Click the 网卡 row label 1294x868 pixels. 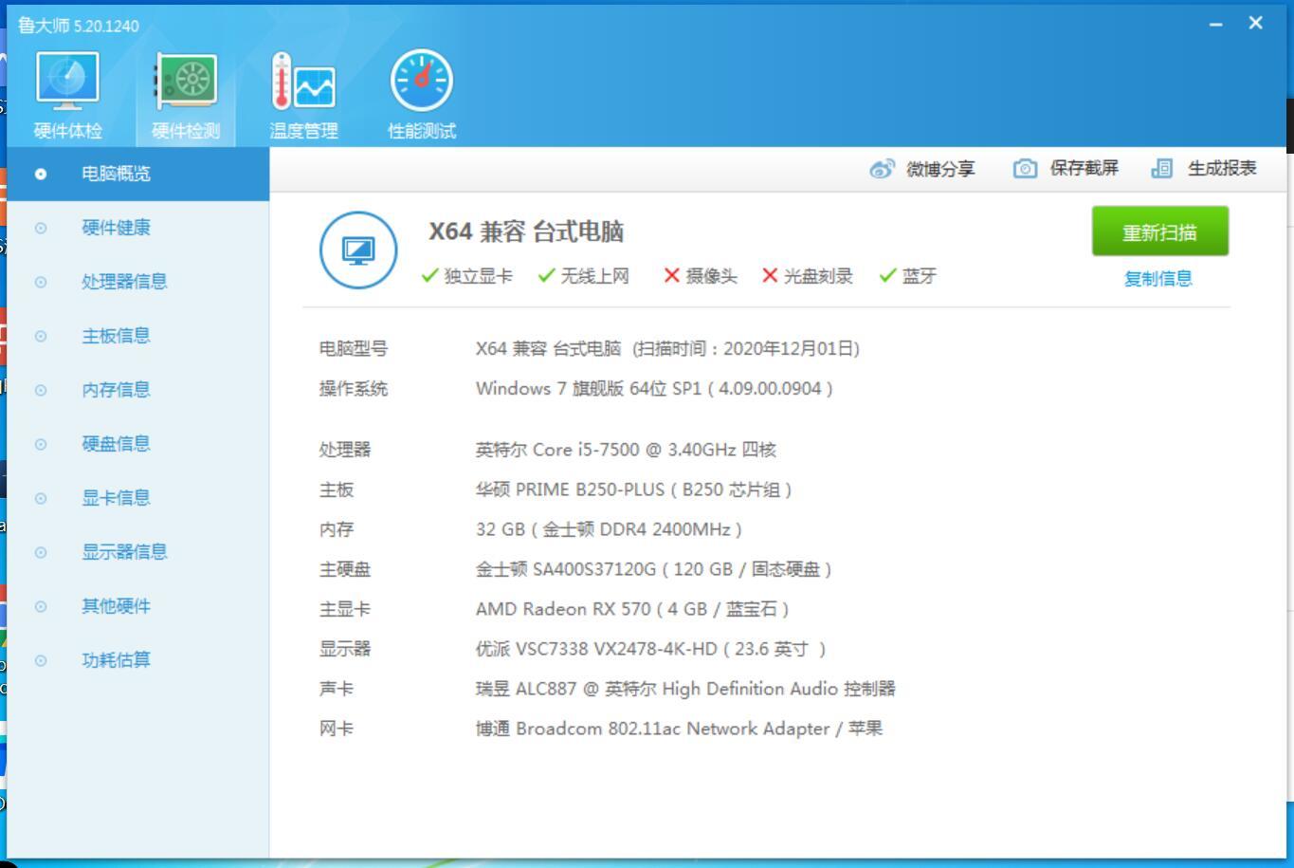tap(337, 729)
